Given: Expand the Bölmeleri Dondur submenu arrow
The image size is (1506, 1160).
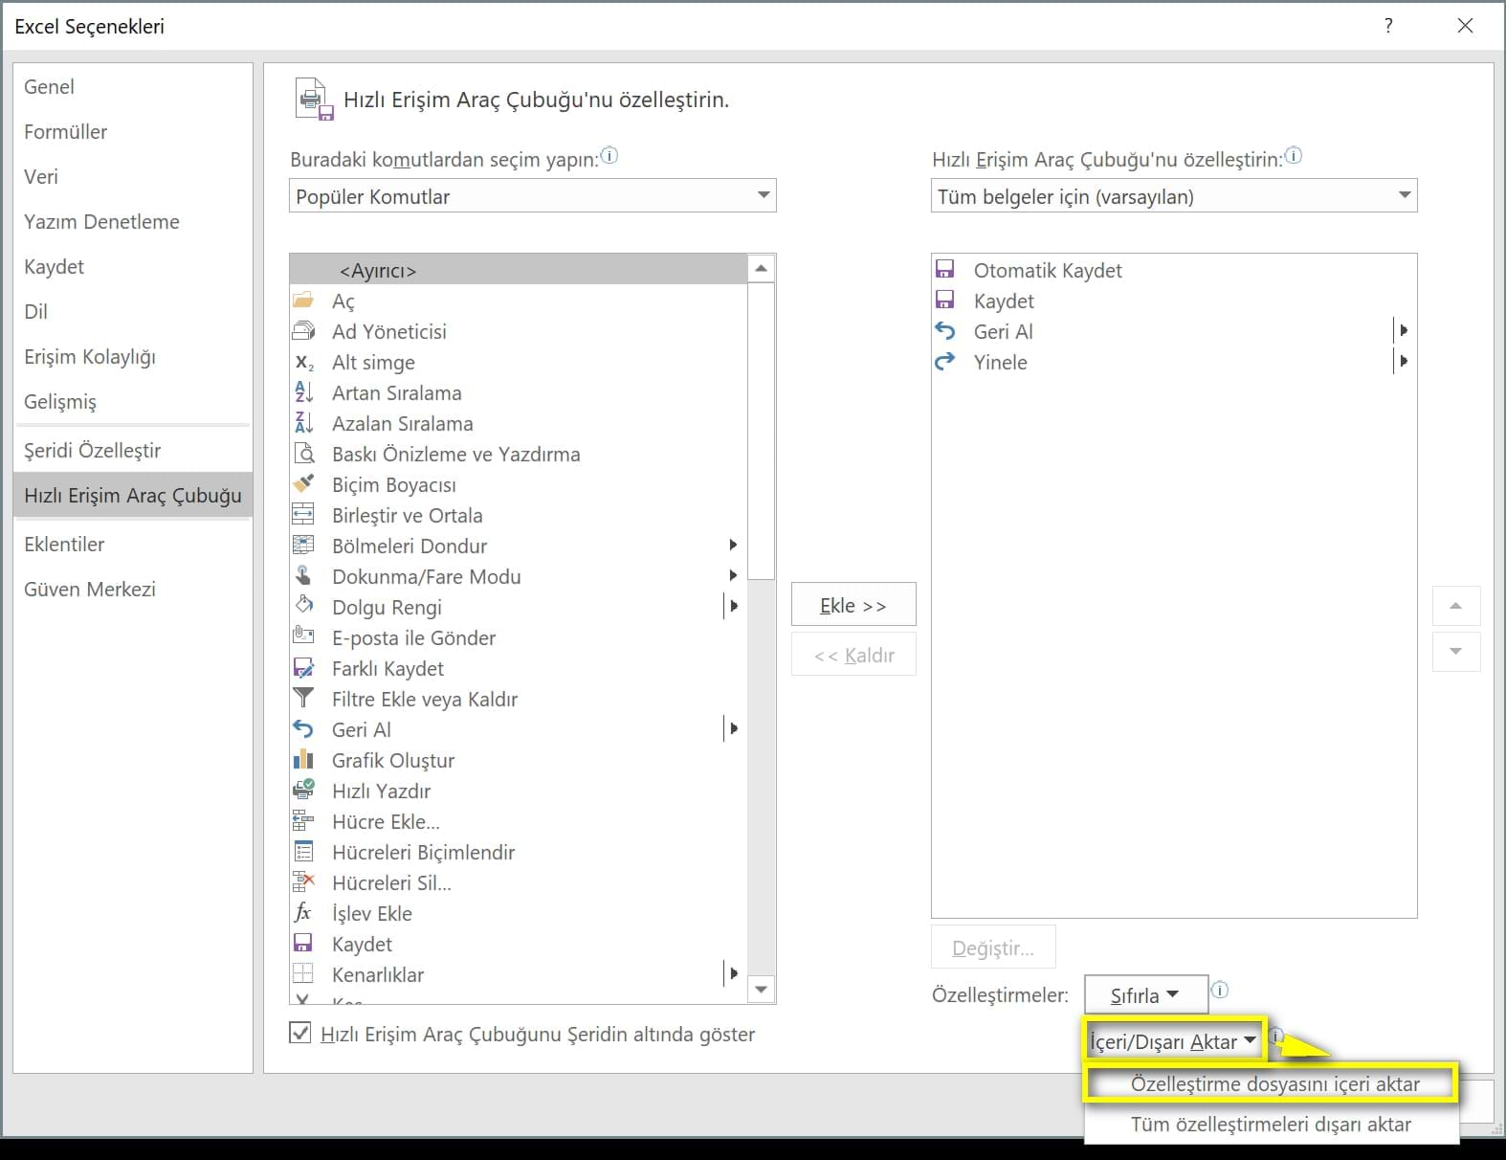Looking at the screenshot, I should tap(733, 546).
